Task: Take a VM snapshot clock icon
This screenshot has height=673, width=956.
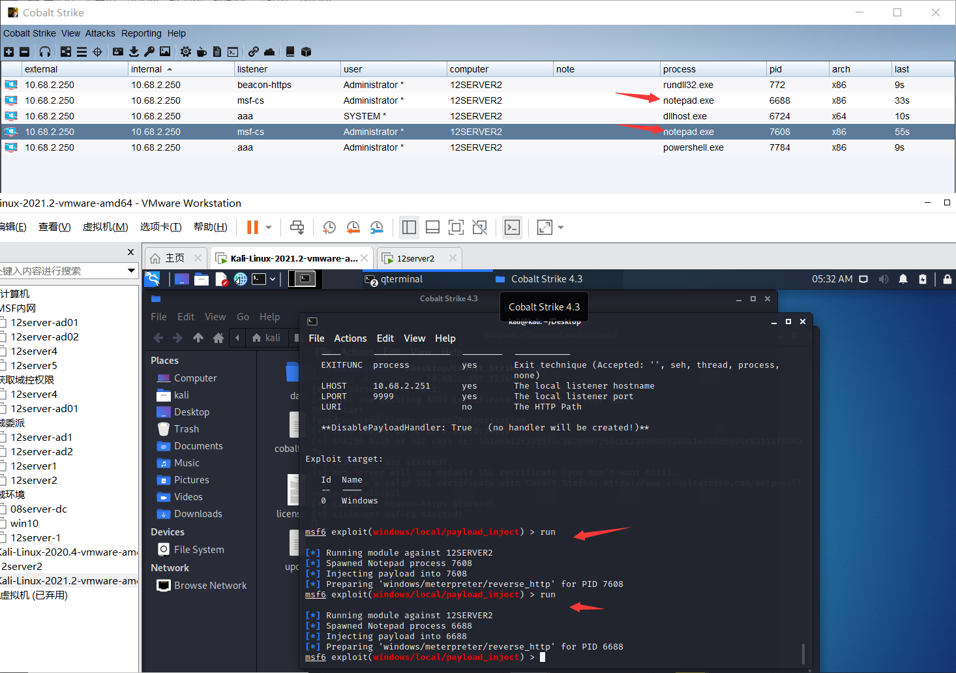Action: pos(329,227)
